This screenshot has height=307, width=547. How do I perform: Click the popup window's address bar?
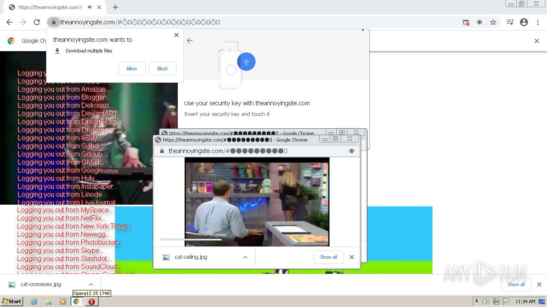tap(256, 151)
